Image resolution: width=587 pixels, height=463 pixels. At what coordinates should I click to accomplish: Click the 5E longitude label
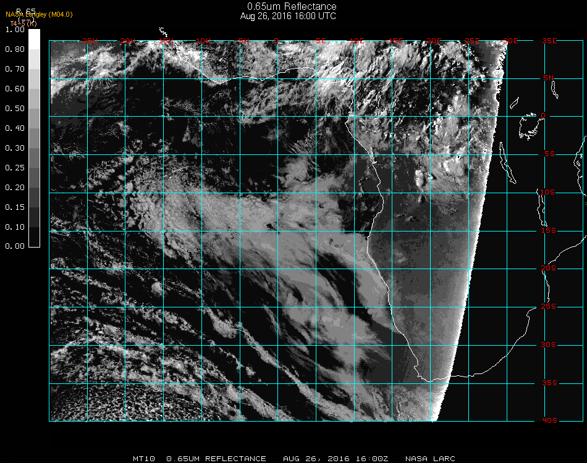click(x=321, y=41)
